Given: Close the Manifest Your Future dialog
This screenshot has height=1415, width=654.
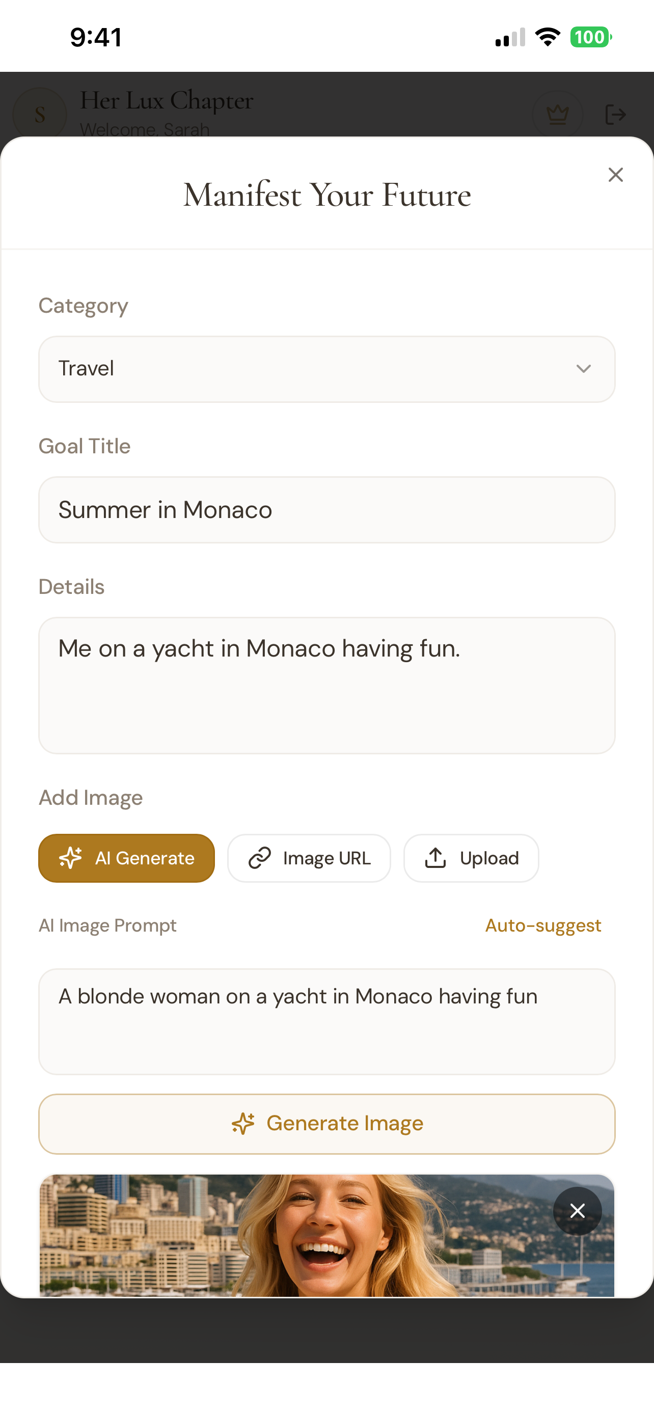Looking at the screenshot, I should tap(616, 175).
